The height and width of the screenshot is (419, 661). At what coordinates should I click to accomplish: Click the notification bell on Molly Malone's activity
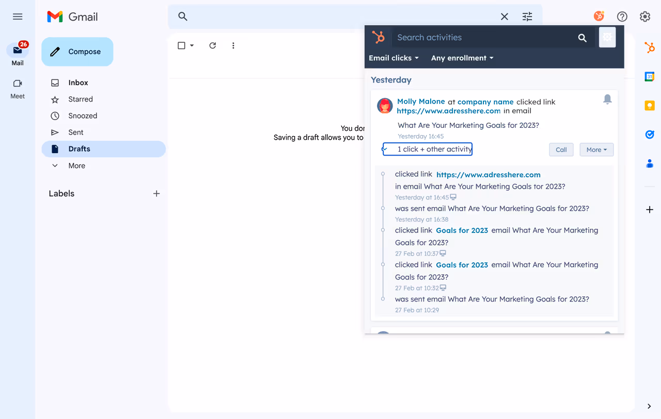click(607, 98)
